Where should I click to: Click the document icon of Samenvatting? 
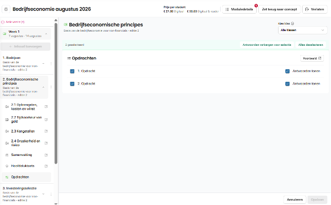click(7, 155)
